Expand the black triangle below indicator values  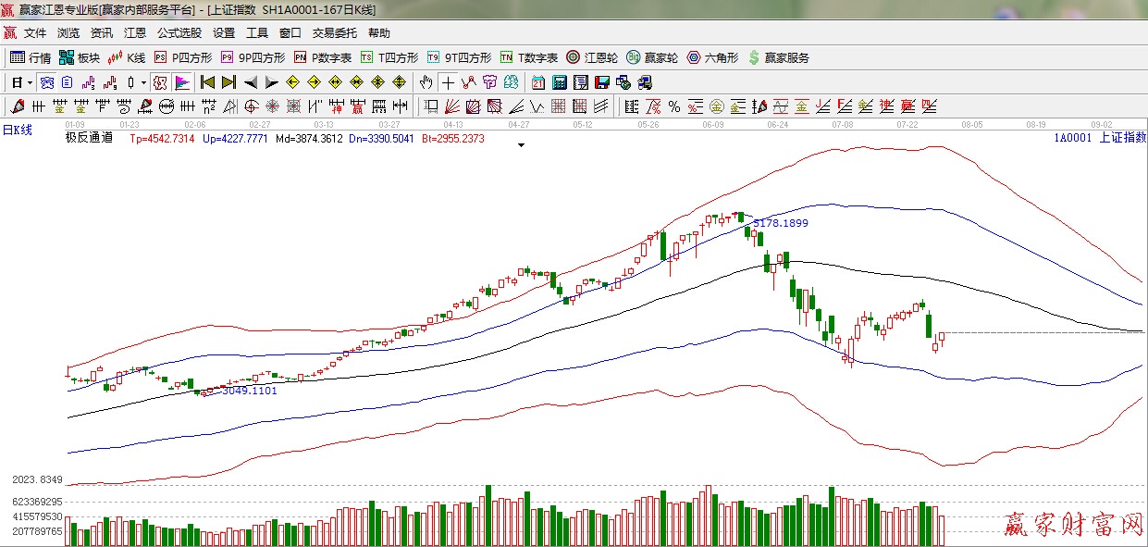[x=522, y=145]
